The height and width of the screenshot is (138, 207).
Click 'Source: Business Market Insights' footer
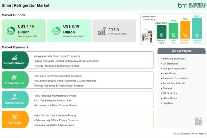tap(189, 134)
